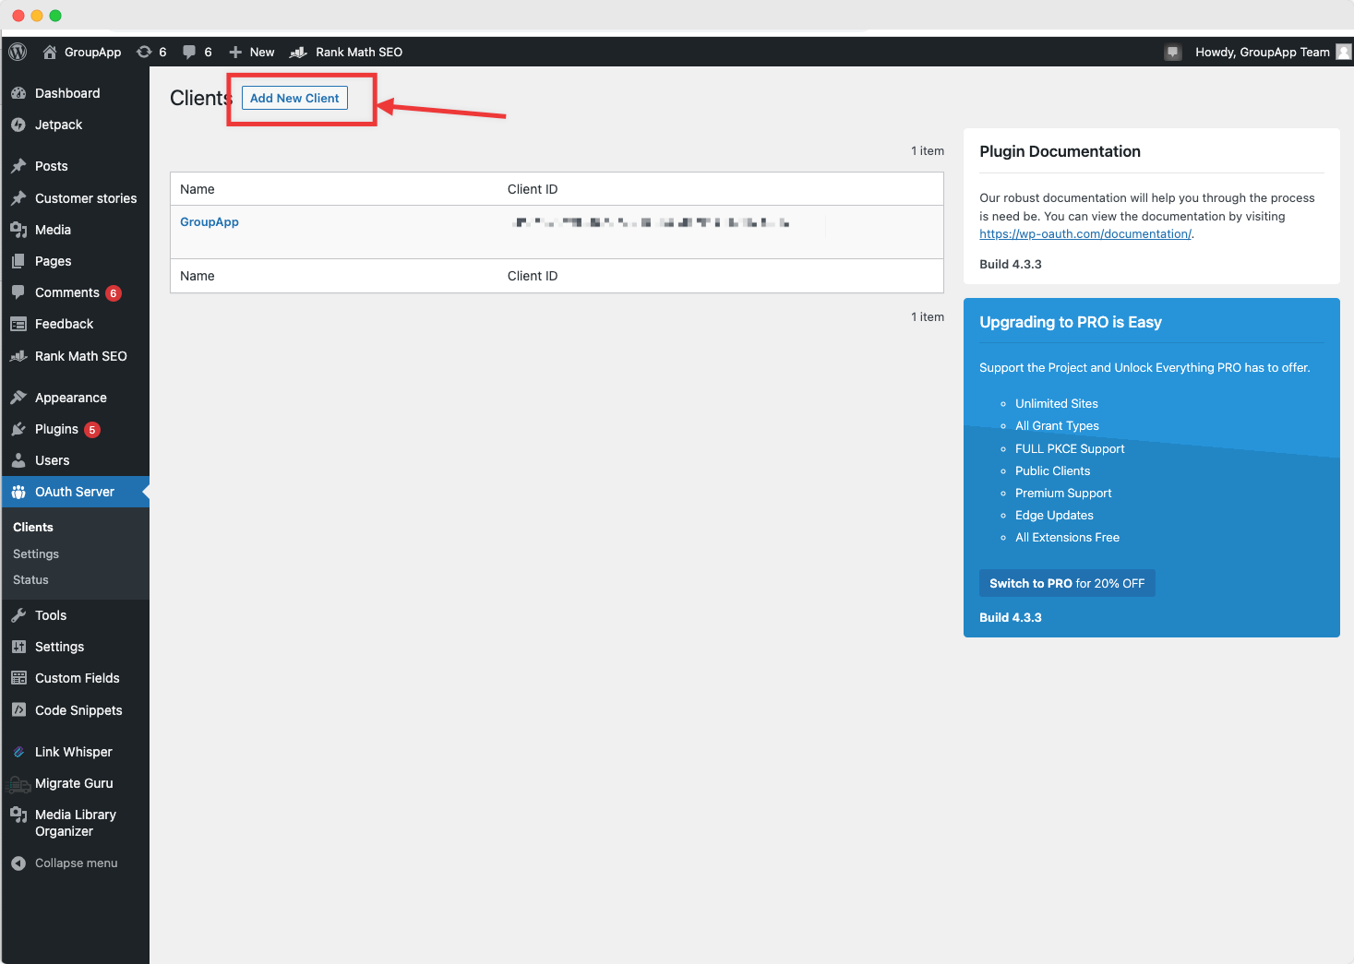Click the Rank Math SEO admin bar label
This screenshot has height=964, width=1354.
(359, 52)
